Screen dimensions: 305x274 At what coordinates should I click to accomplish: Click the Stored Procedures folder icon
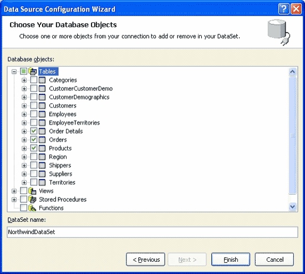(33, 200)
